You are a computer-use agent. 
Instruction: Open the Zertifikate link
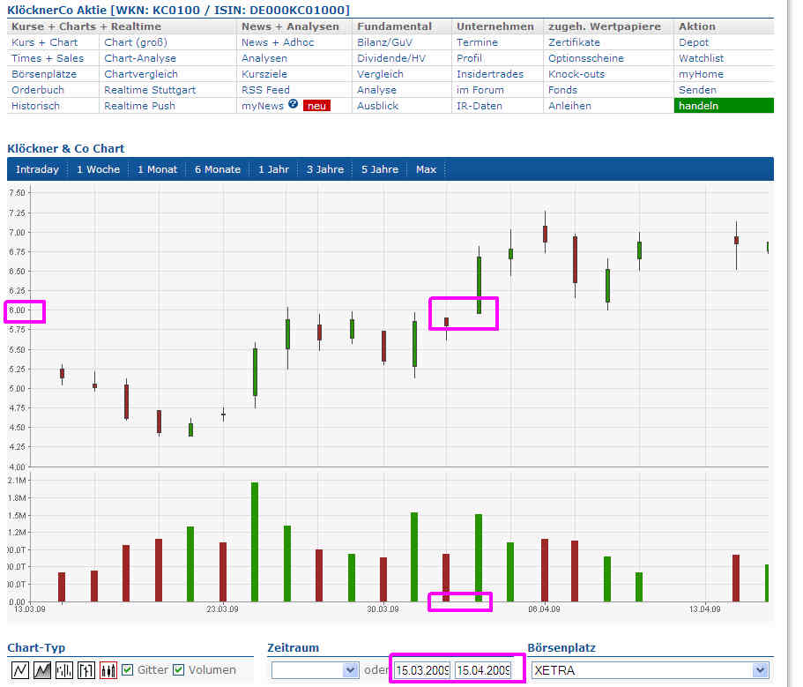(574, 42)
